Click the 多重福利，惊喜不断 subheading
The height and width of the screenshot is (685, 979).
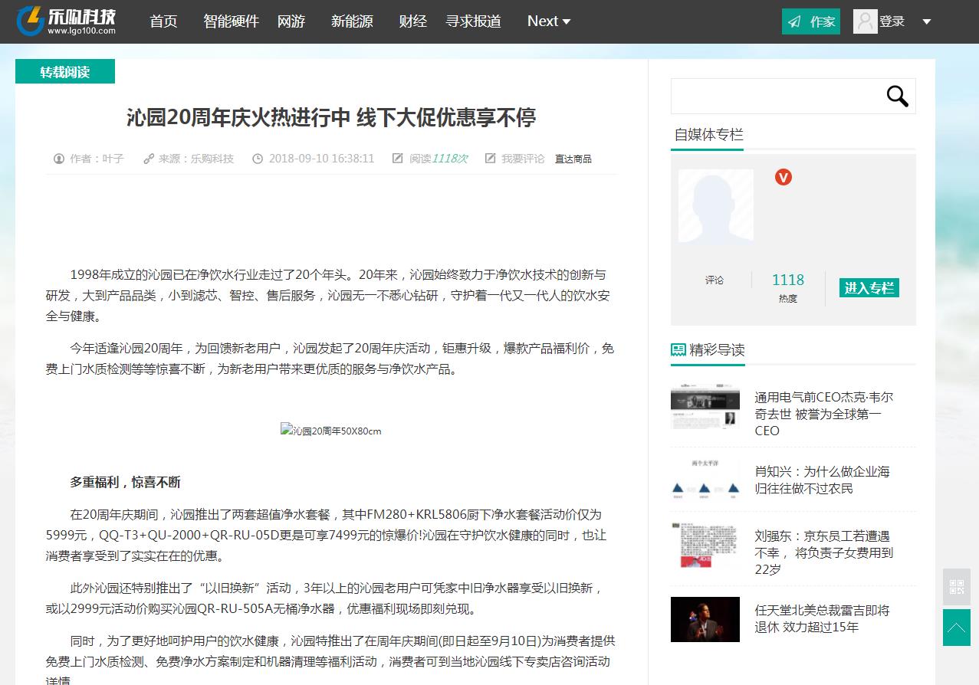pyautogui.click(x=126, y=482)
